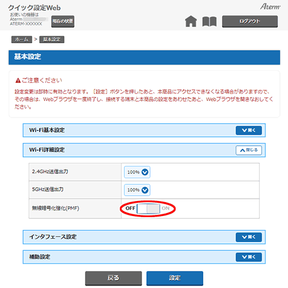288x288 pixels.
Task: Click the Aterm logo
Action: [270, 6]
